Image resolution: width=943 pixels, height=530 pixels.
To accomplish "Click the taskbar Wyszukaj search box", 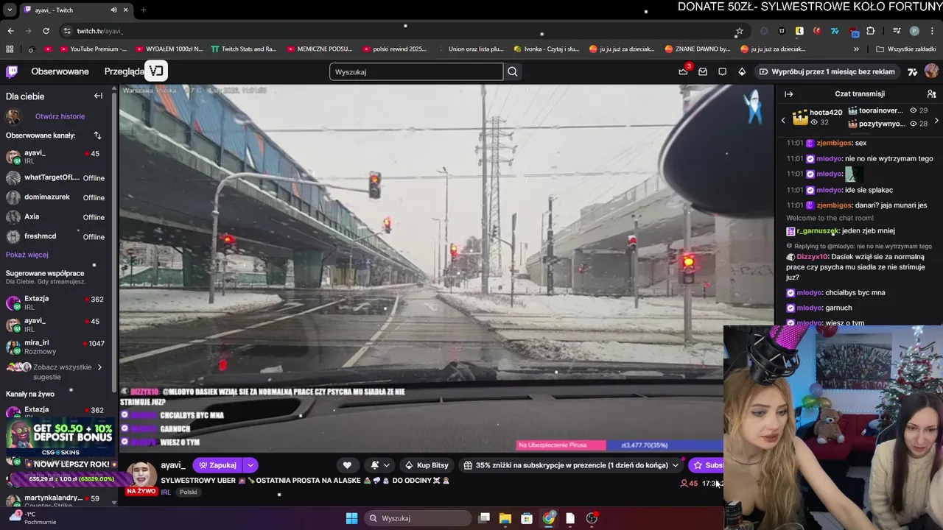I will [x=418, y=518].
